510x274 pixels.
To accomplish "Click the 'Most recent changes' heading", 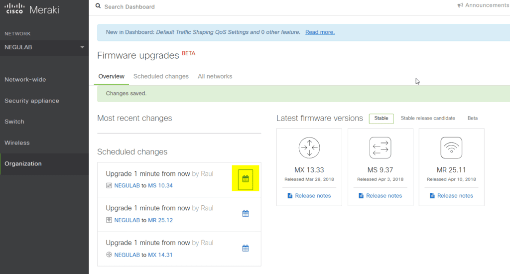I will click(x=134, y=118).
